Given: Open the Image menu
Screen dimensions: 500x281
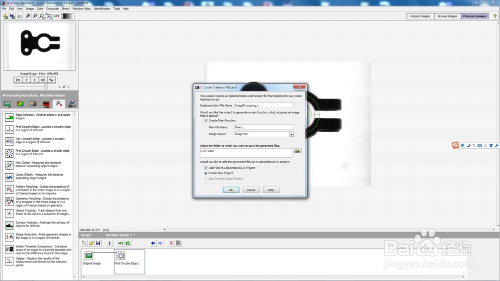Looking at the screenshot, I should 29,8.
